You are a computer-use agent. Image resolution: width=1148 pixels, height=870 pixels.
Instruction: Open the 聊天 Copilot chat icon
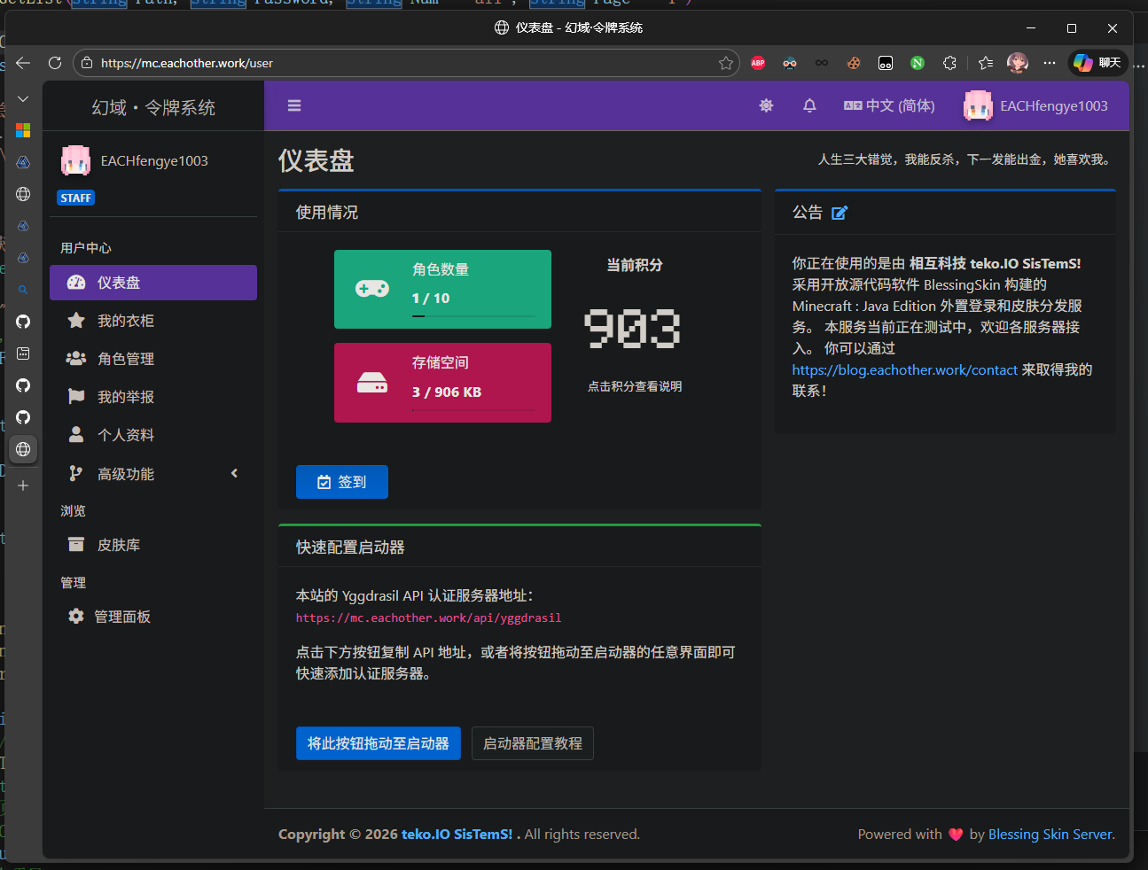point(1097,63)
